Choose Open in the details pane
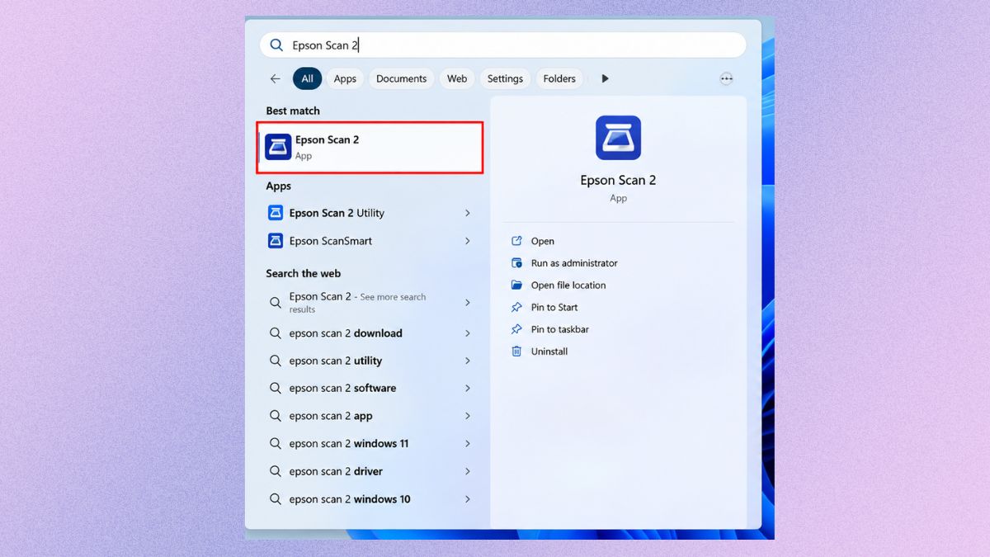Viewport: 990px width, 557px height. [x=543, y=241]
